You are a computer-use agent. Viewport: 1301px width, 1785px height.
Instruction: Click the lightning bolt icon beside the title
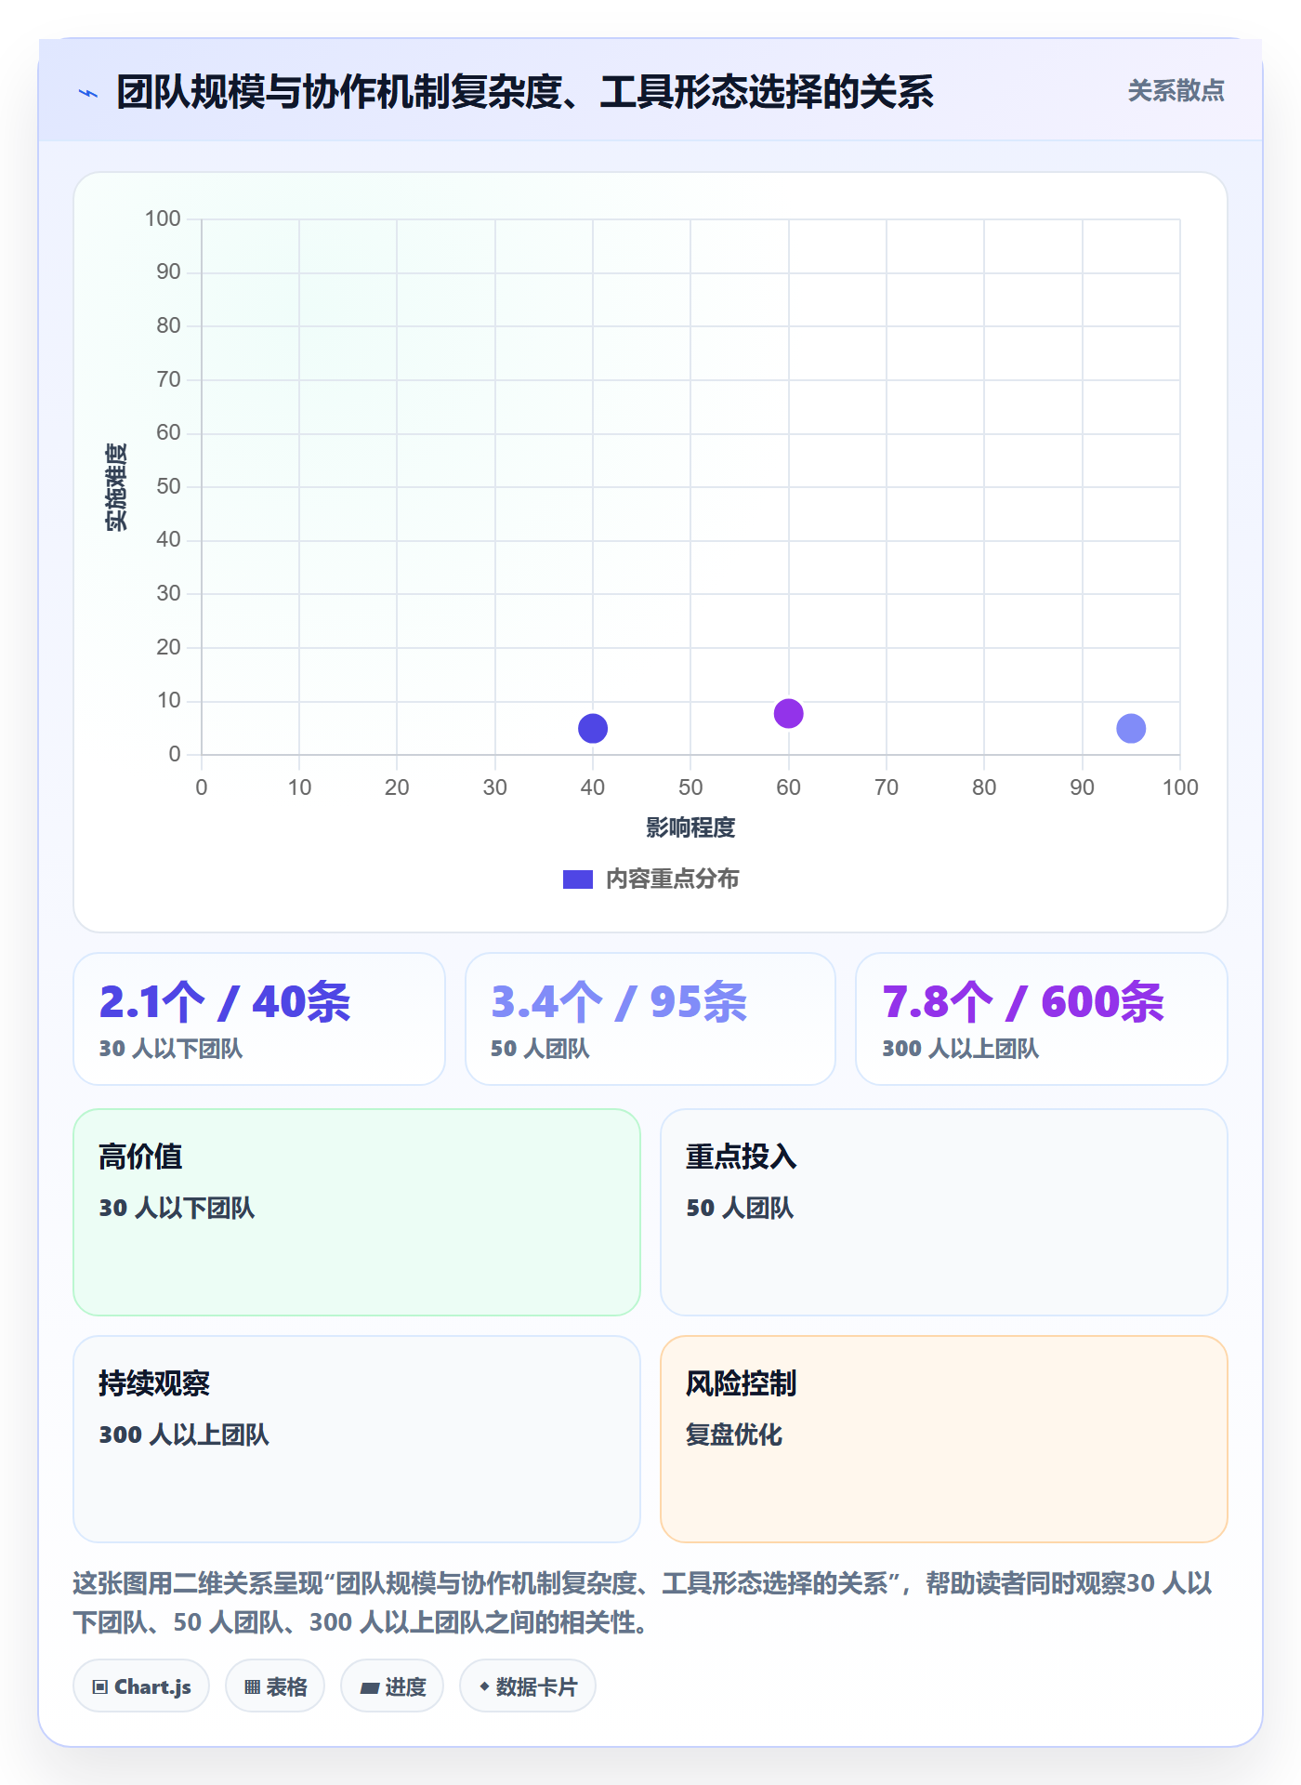pos(88,93)
